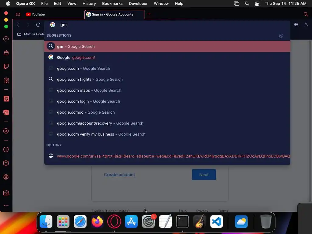Choose the Google google.com/ suggestion
Image resolution: width=312 pixels, height=234 pixels.
[x=167, y=57]
